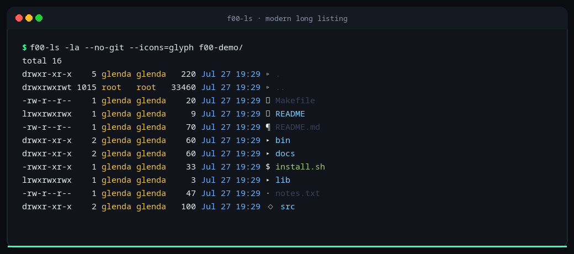Click the '-rwxr-xr-x' permissions of install.sh
The image size is (574, 254).
coord(47,167)
